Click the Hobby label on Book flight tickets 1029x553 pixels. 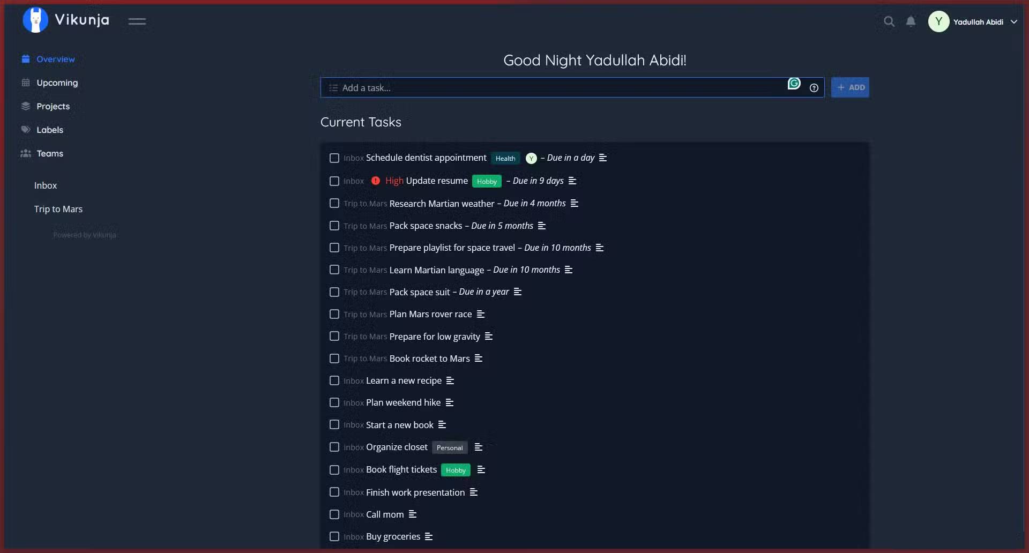click(x=456, y=470)
